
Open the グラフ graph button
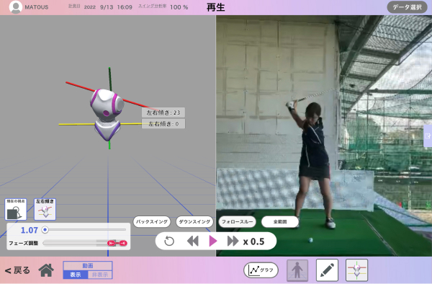click(261, 270)
